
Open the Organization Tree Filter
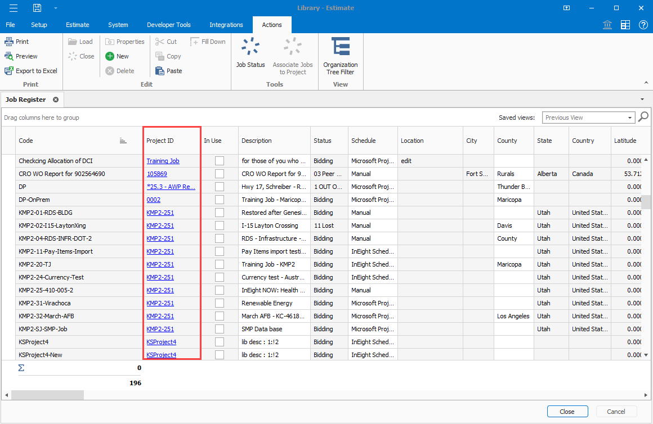click(340, 53)
